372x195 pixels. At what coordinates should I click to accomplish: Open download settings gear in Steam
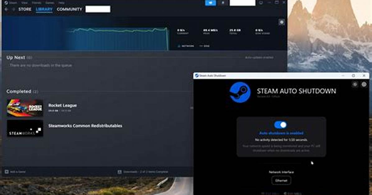pos(281,22)
